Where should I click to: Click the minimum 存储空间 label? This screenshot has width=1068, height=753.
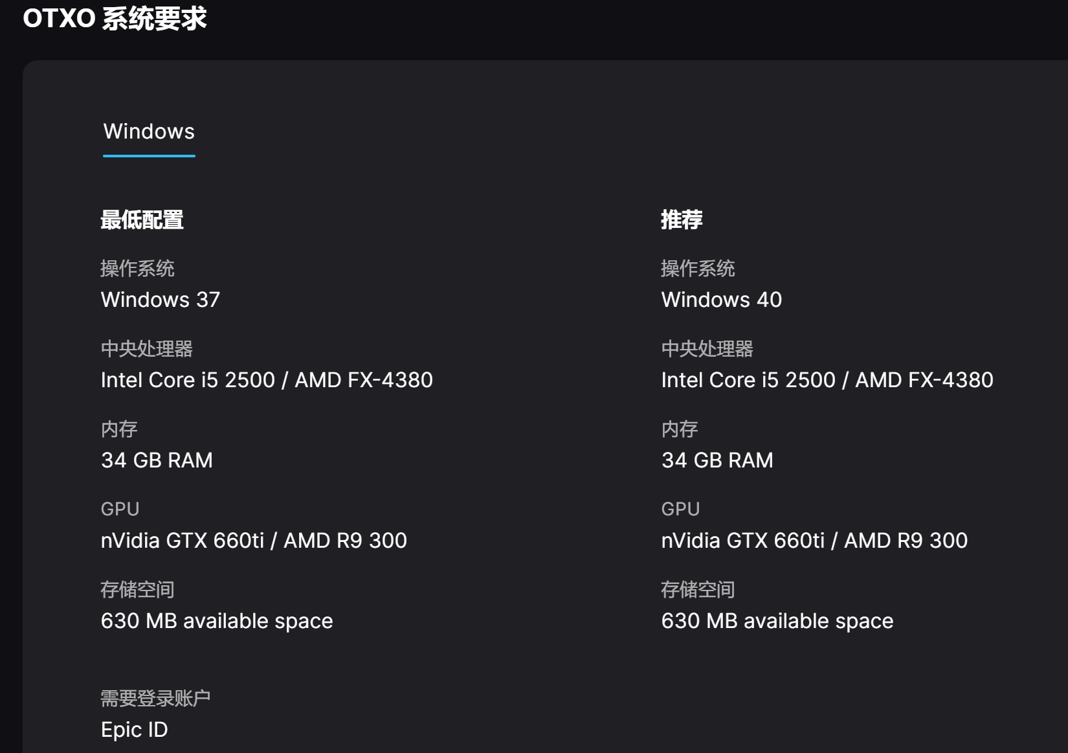pyautogui.click(x=137, y=590)
